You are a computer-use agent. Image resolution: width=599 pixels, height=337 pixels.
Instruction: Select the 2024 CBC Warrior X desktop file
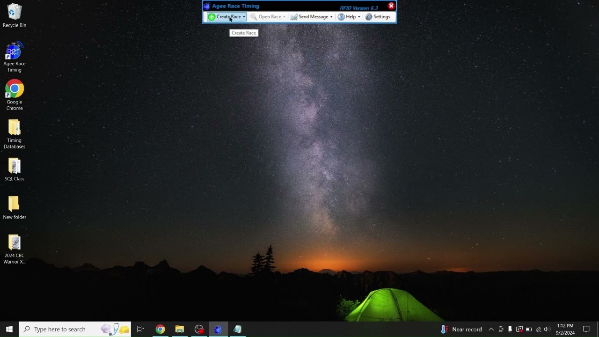pyautogui.click(x=15, y=249)
